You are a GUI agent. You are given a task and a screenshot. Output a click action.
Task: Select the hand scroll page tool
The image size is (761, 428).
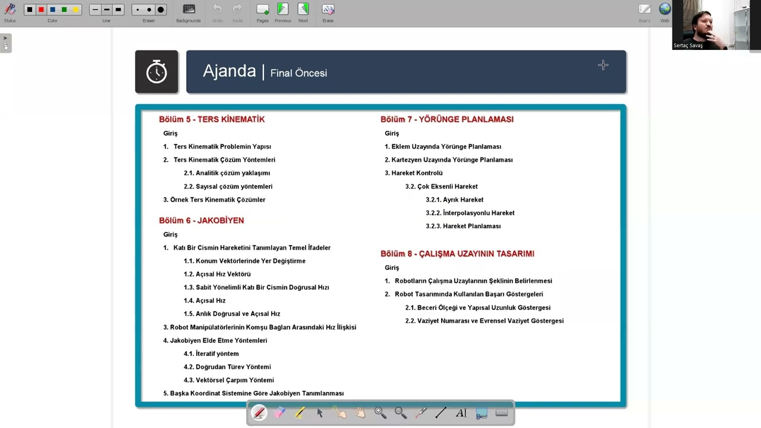360,413
